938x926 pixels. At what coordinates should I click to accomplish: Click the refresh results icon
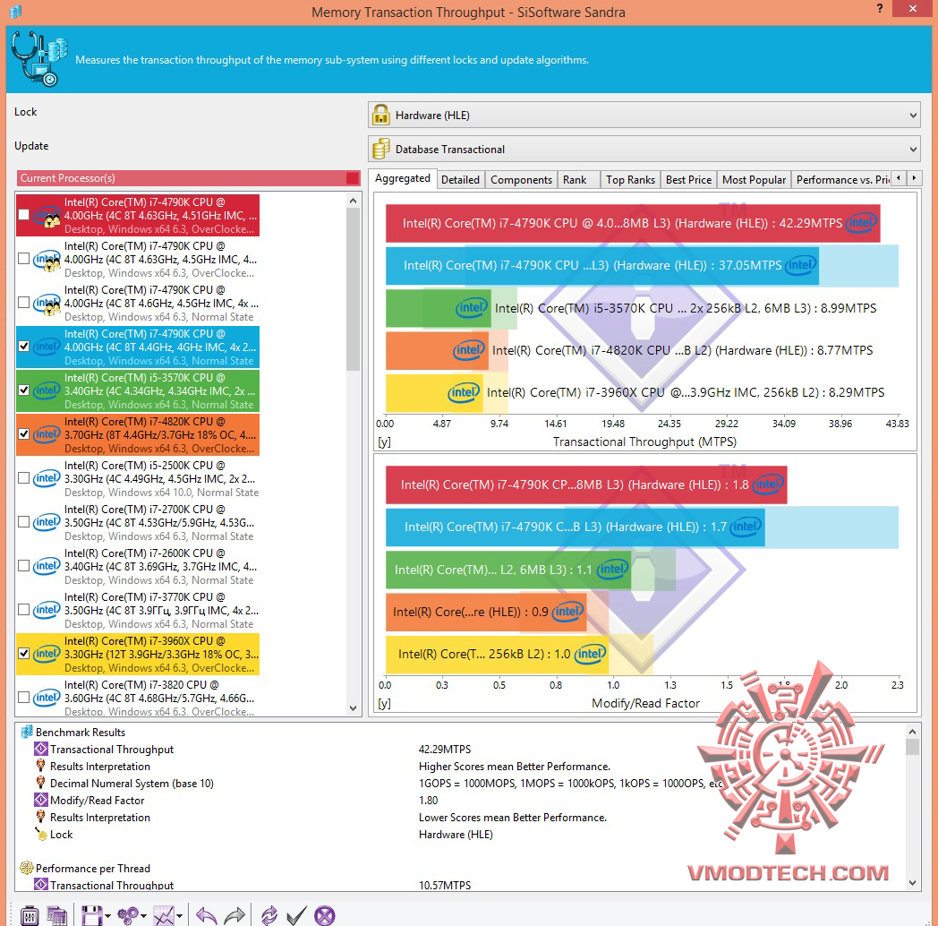(x=269, y=915)
